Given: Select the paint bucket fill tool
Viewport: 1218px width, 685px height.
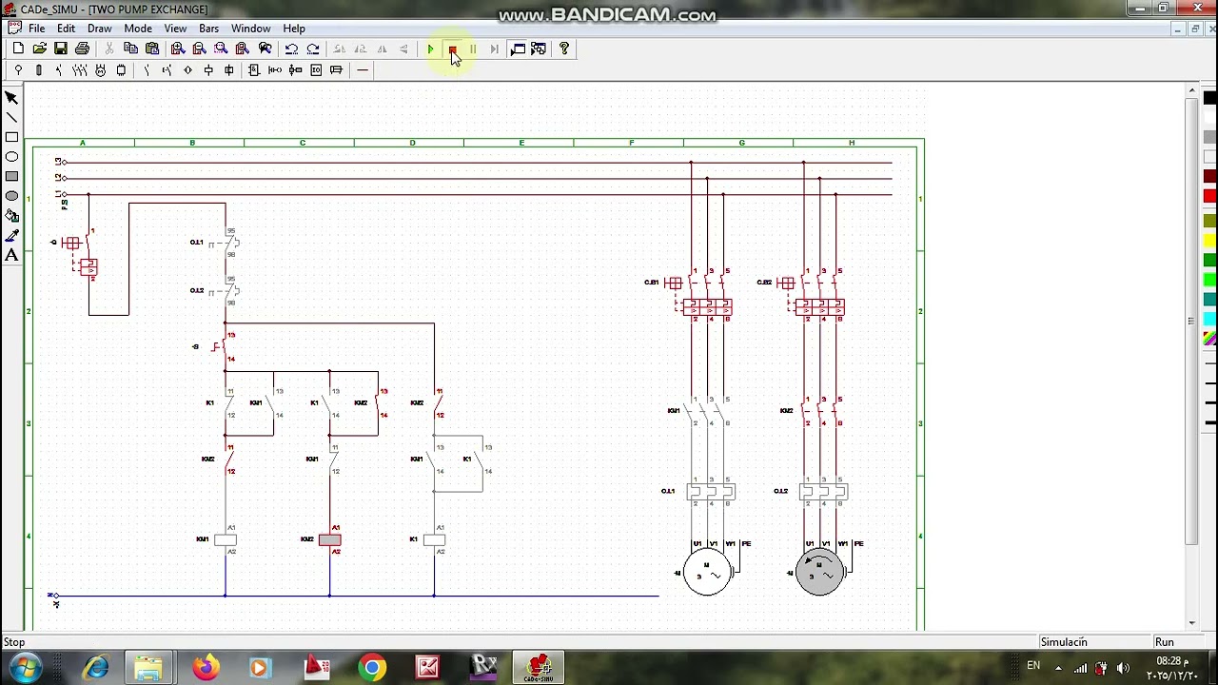Looking at the screenshot, I should pyautogui.click(x=11, y=216).
